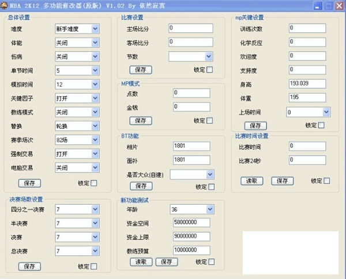Image resolution: width=346 pixels, height=279 pixels.
Task: Click 读取 in 新功能测试 group
Action: [141, 262]
